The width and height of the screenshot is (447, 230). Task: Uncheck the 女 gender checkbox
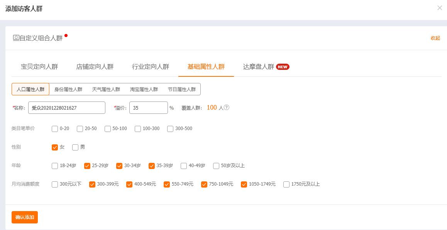55,147
